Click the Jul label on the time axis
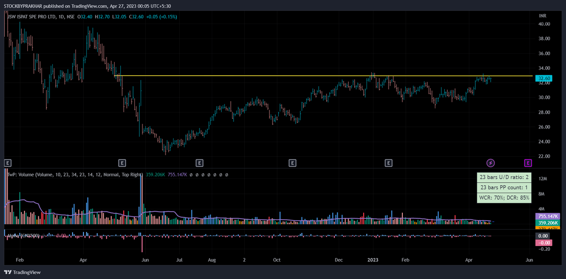The height and width of the screenshot is (279, 566). tap(179, 260)
